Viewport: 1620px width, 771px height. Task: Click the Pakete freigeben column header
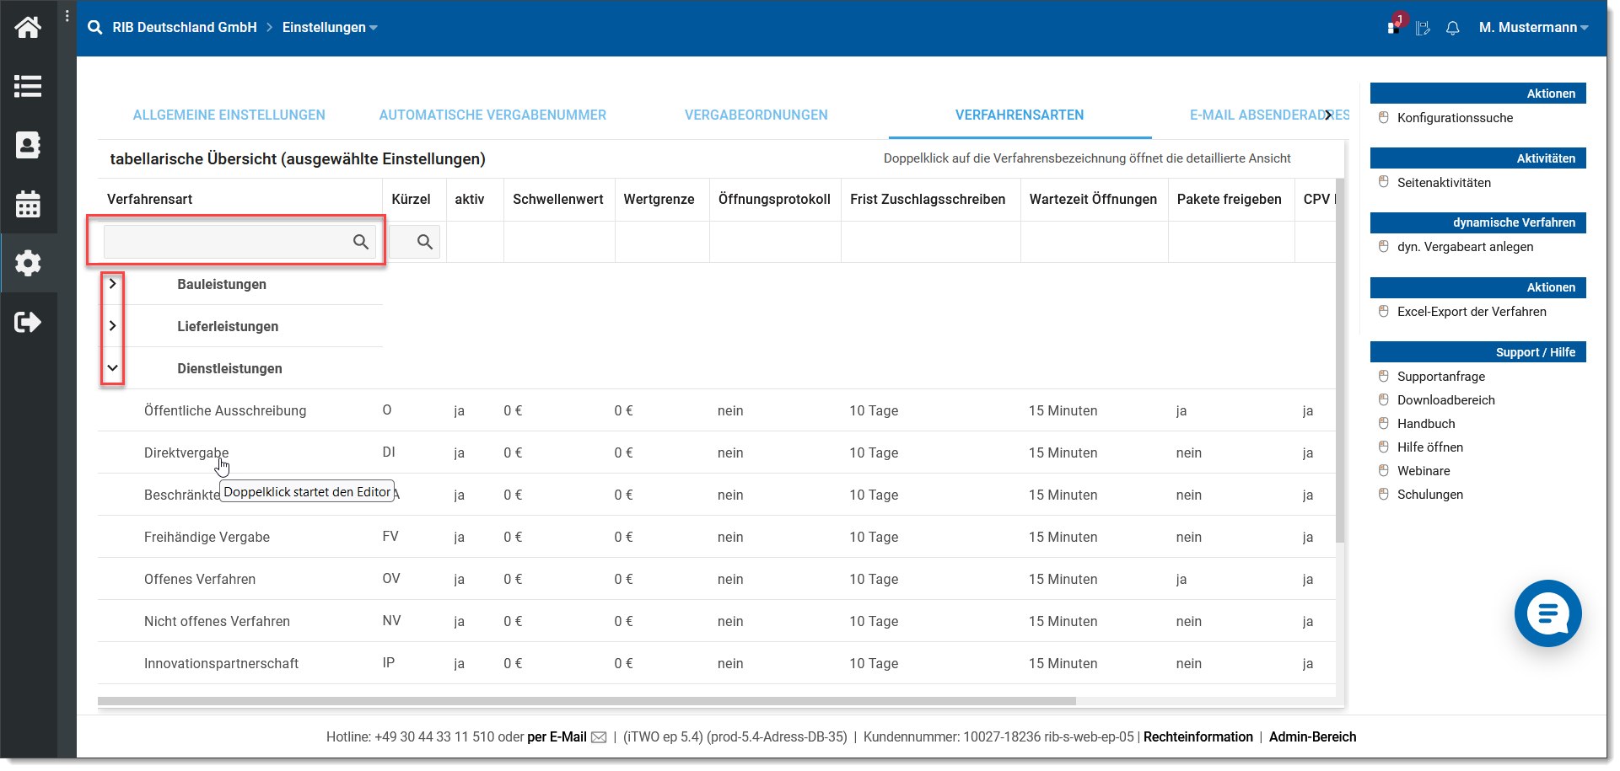pyautogui.click(x=1229, y=200)
